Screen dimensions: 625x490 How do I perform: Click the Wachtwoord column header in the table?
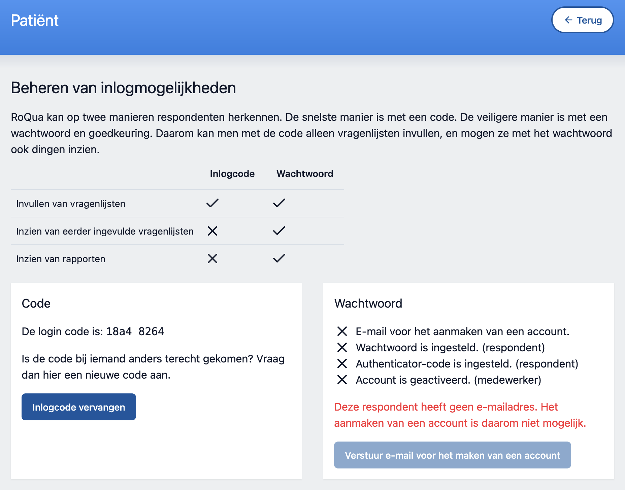[x=305, y=174]
